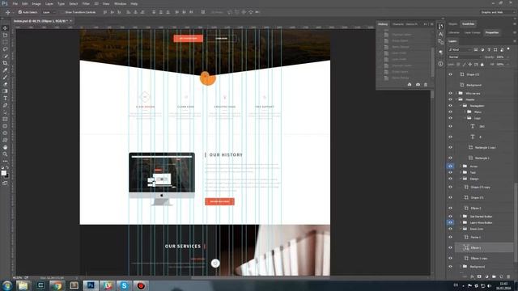Switch to the History tab
Viewport: 518px width, 291px height.
click(383, 24)
